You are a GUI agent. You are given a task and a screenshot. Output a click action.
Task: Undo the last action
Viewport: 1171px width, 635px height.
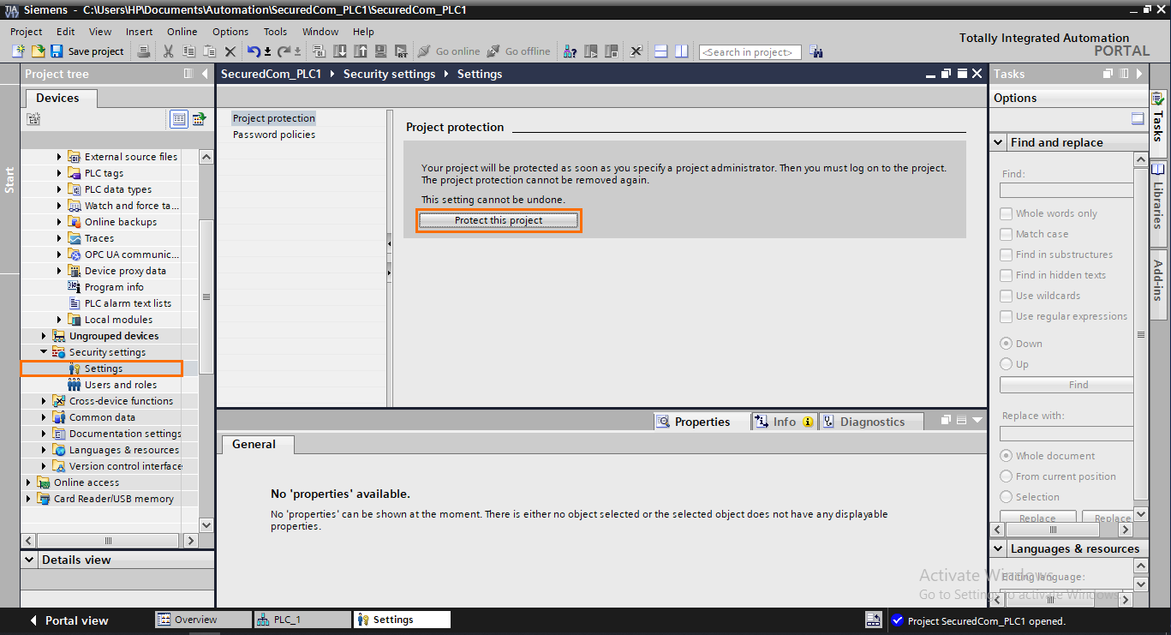point(253,51)
